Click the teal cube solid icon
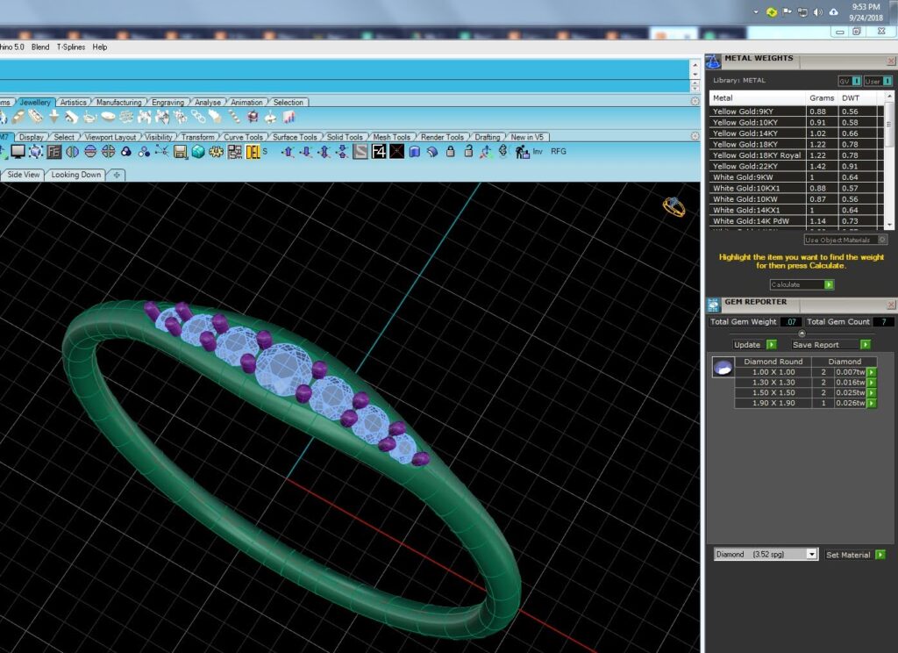898x653 pixels. tap(198, 152)
